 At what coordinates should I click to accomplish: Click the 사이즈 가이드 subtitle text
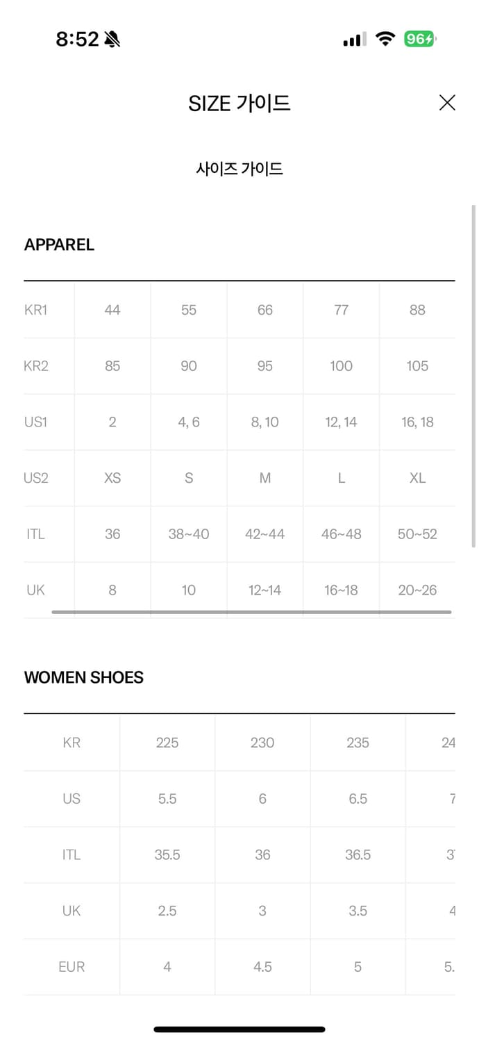[x=239, y=169]
